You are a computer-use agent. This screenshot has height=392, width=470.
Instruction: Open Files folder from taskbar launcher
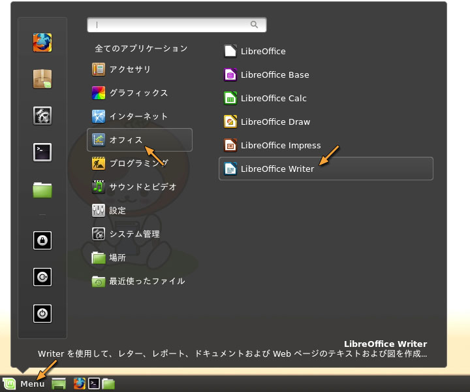(x=108, y=384)
